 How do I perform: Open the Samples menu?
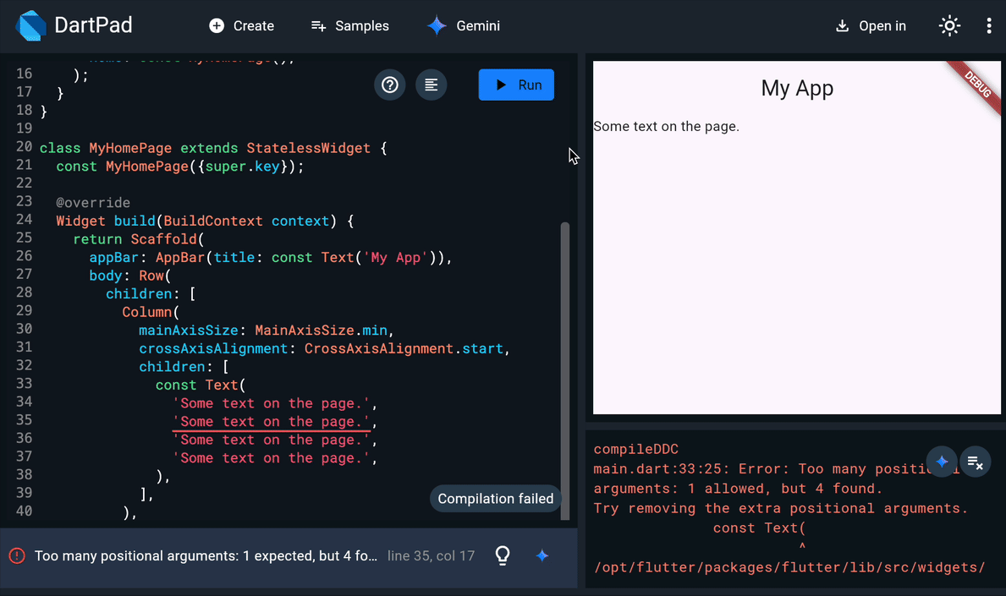pos(349,25)
